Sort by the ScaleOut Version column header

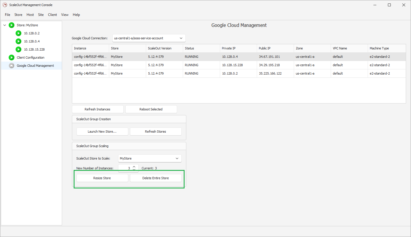click(x=164, y=48)
